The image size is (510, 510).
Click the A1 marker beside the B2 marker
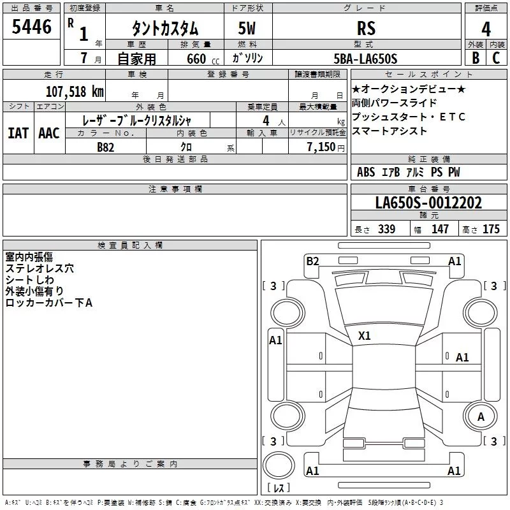[455, 260]
